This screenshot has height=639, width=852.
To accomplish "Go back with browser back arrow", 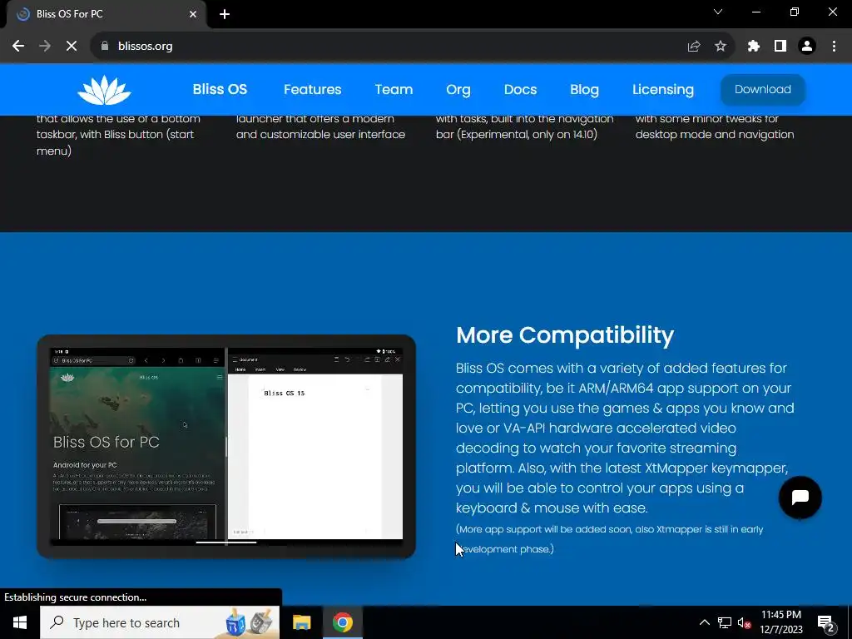I will coord(18,47).
